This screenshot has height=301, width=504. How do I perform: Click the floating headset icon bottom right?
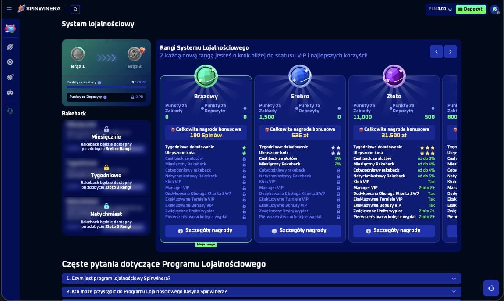pos(490,288)
